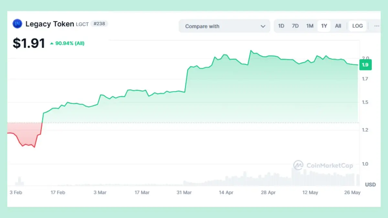Click the 3 Mar date label
The image size is (388, 218).
pos(100,192)
